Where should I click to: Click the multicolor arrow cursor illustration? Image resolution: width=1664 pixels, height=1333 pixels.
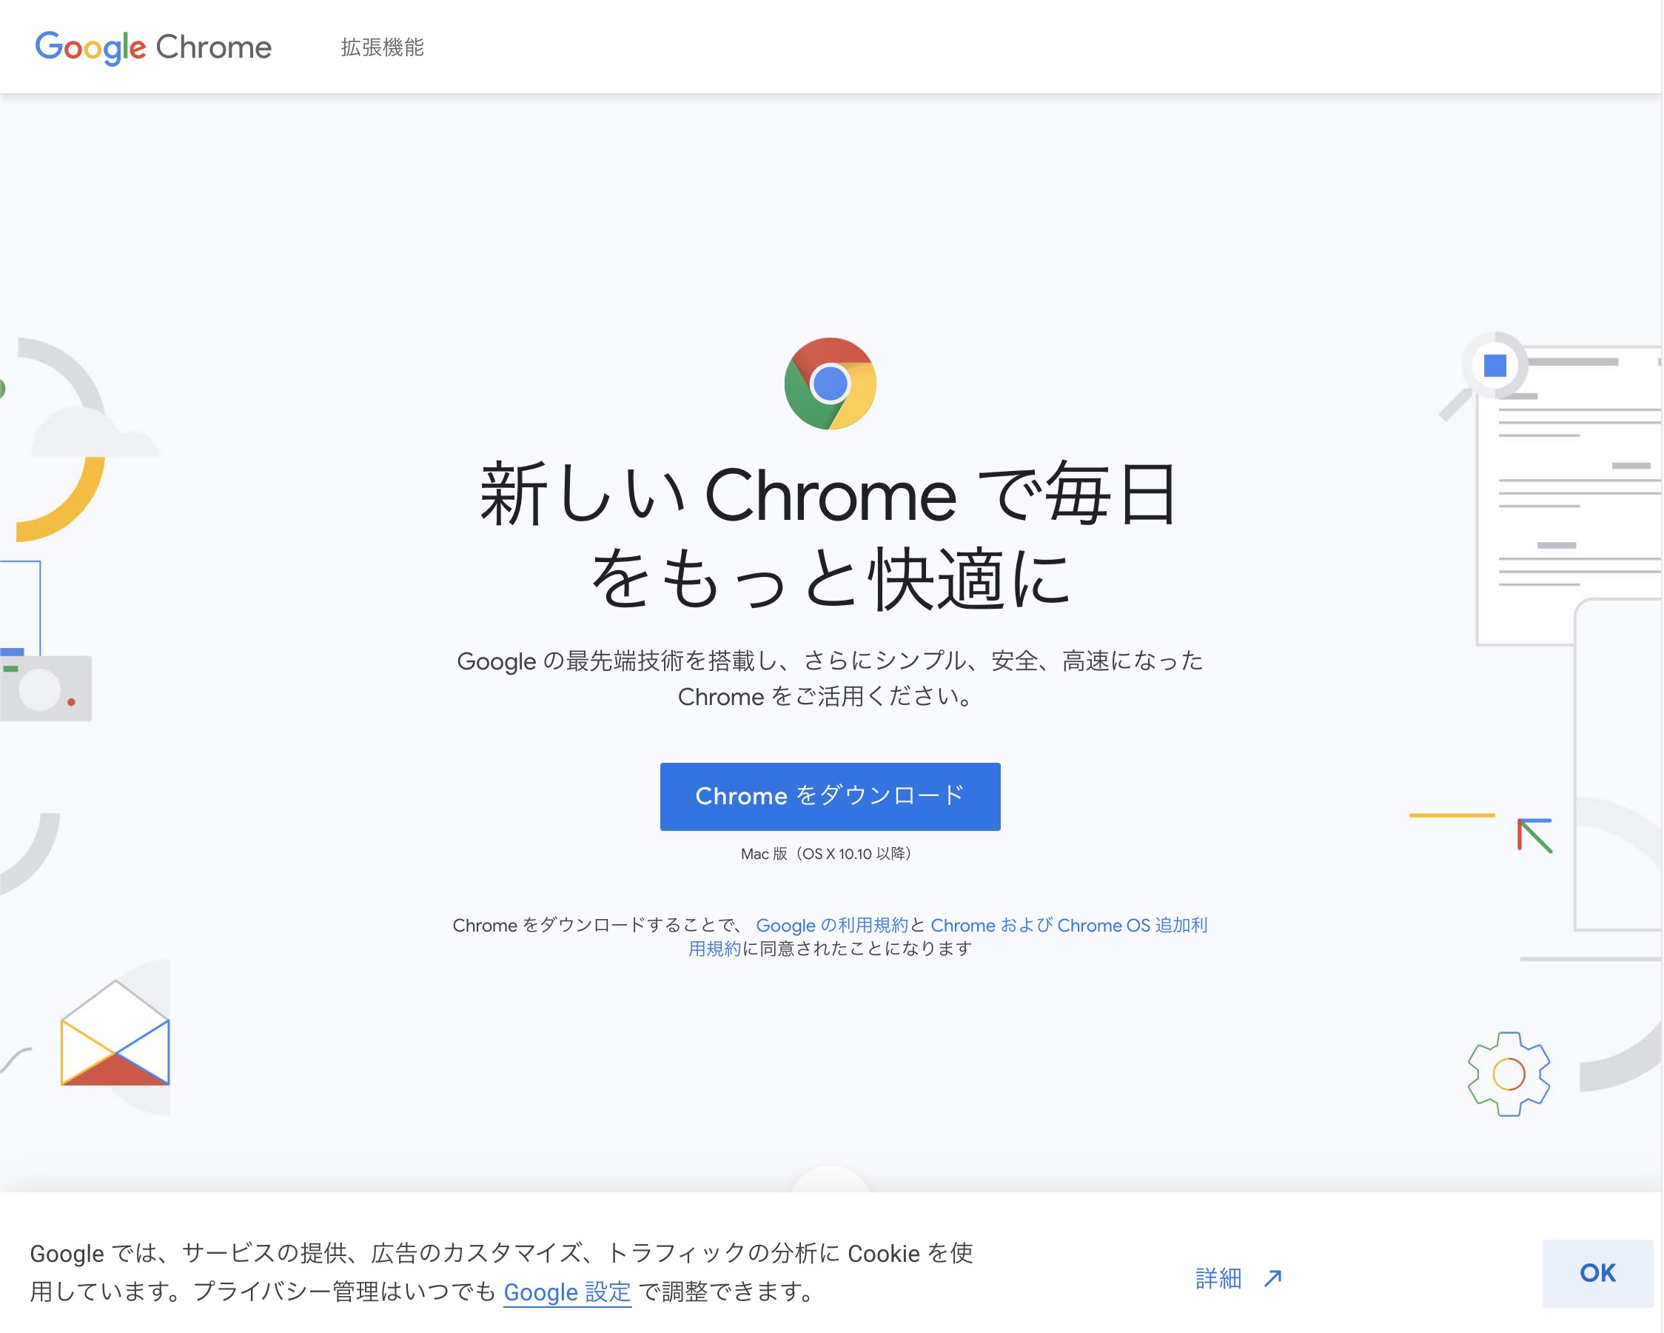(x=1534, y=835)
